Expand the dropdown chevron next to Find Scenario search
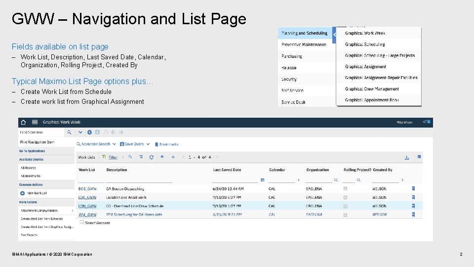Viewport: 474px width, 267px height. [80, 133]
